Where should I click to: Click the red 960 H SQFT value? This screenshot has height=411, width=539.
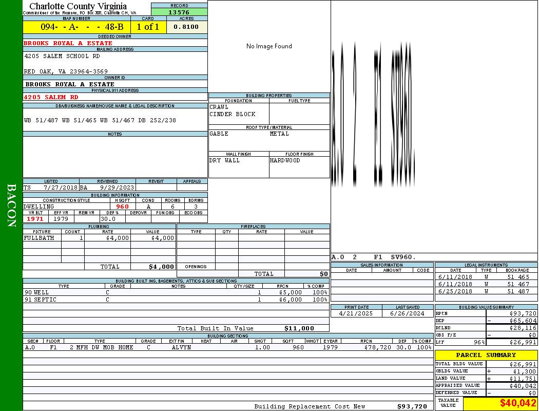pos(123,207)
